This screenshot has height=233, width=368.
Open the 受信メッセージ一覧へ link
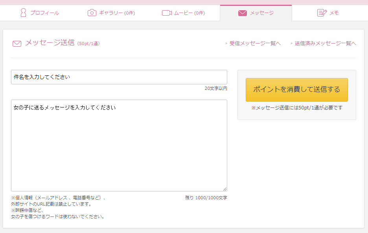point(255,44)
